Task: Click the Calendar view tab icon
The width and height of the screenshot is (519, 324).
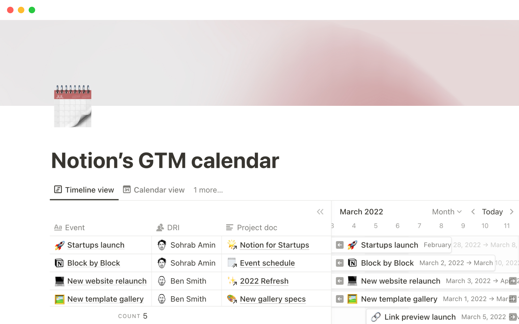Action: pyautogui.click(x=127, y=190)
